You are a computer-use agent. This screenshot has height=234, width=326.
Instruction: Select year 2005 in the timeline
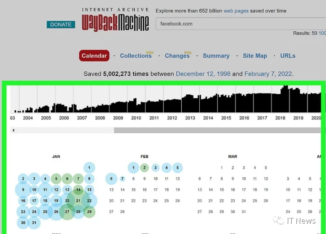[46, 118]
